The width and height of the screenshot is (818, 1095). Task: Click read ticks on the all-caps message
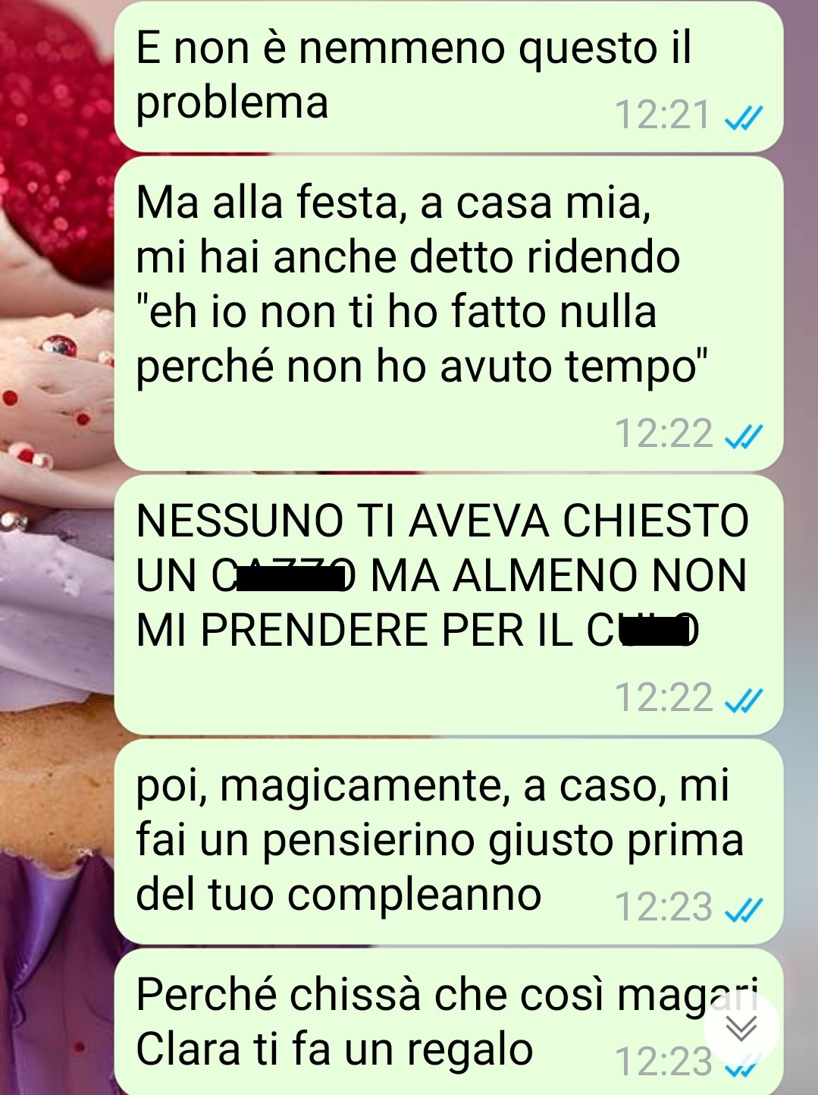point(744,700)
